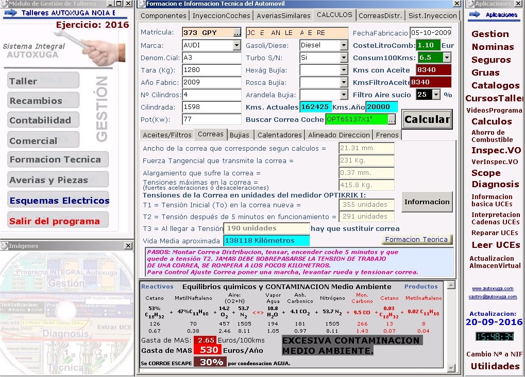Click the castro@autoxuga.com email link
Image resolution: width=525 pixels, height=377 pixels.
coord(493,297)
